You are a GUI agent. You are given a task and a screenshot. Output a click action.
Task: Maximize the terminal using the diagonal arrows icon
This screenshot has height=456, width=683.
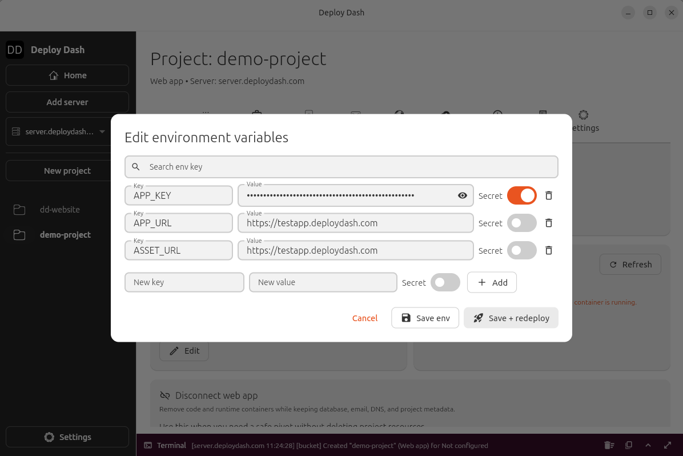tap(668, 445)
